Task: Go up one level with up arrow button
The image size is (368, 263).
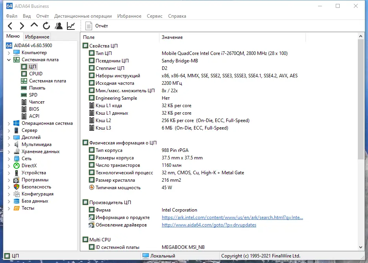Action: tap(34, 25)
